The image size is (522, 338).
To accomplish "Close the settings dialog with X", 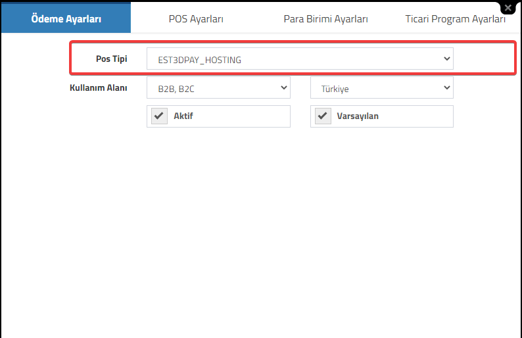I will click(x=508, y=8).
